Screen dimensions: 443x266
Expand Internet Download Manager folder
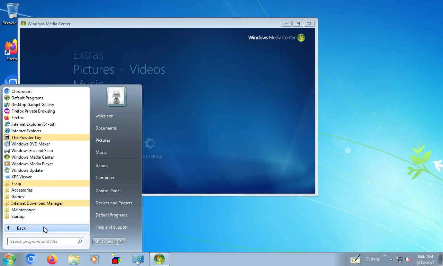click(x=46, y=203)
